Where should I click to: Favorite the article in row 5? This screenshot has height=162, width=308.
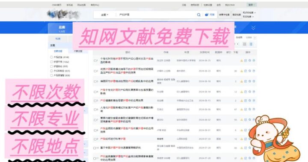[x=250, y=101]
